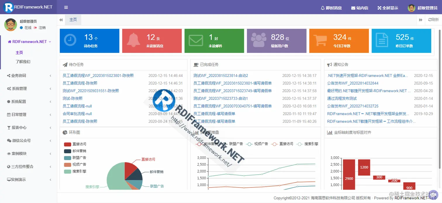Toggle 联盟广告 line chart legend
Image resolution: width=442 pixels, height=203 pixels.
[x=232, y=144]
